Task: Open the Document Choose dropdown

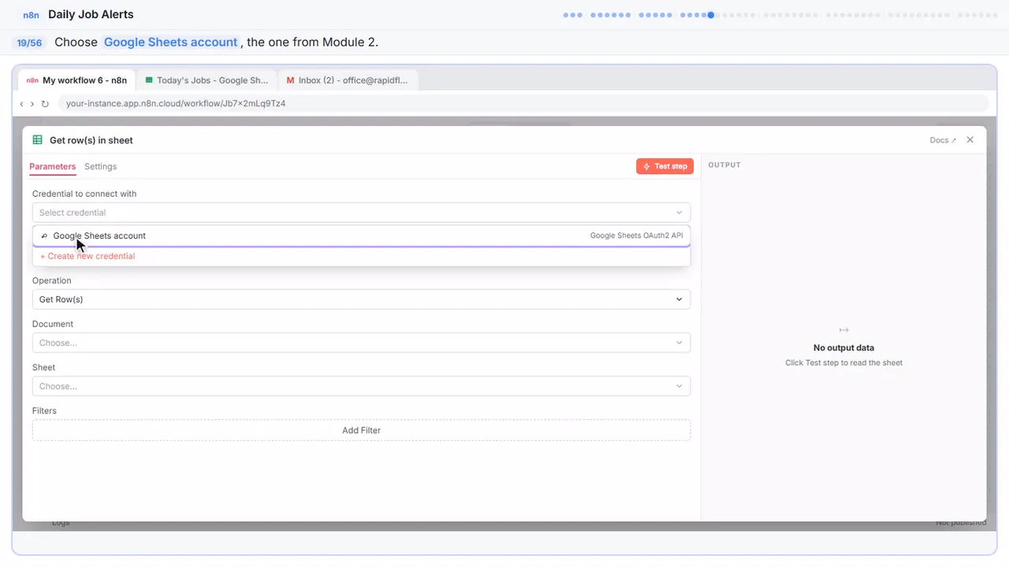Action: point(361,343)
